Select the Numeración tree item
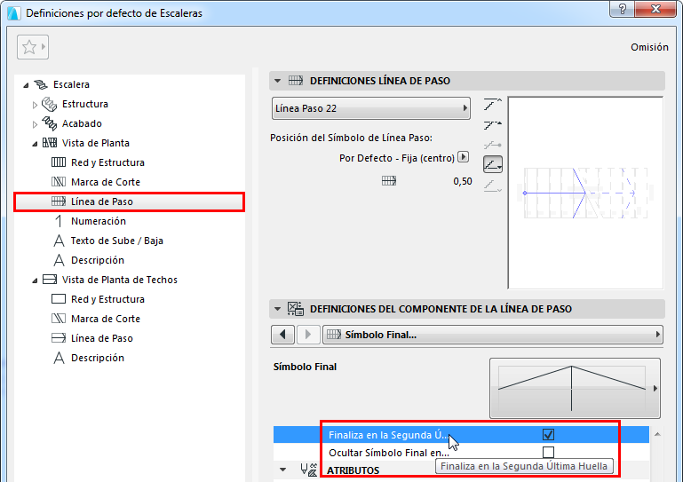This screenshot has width=683, height=482. coord(99,221)
